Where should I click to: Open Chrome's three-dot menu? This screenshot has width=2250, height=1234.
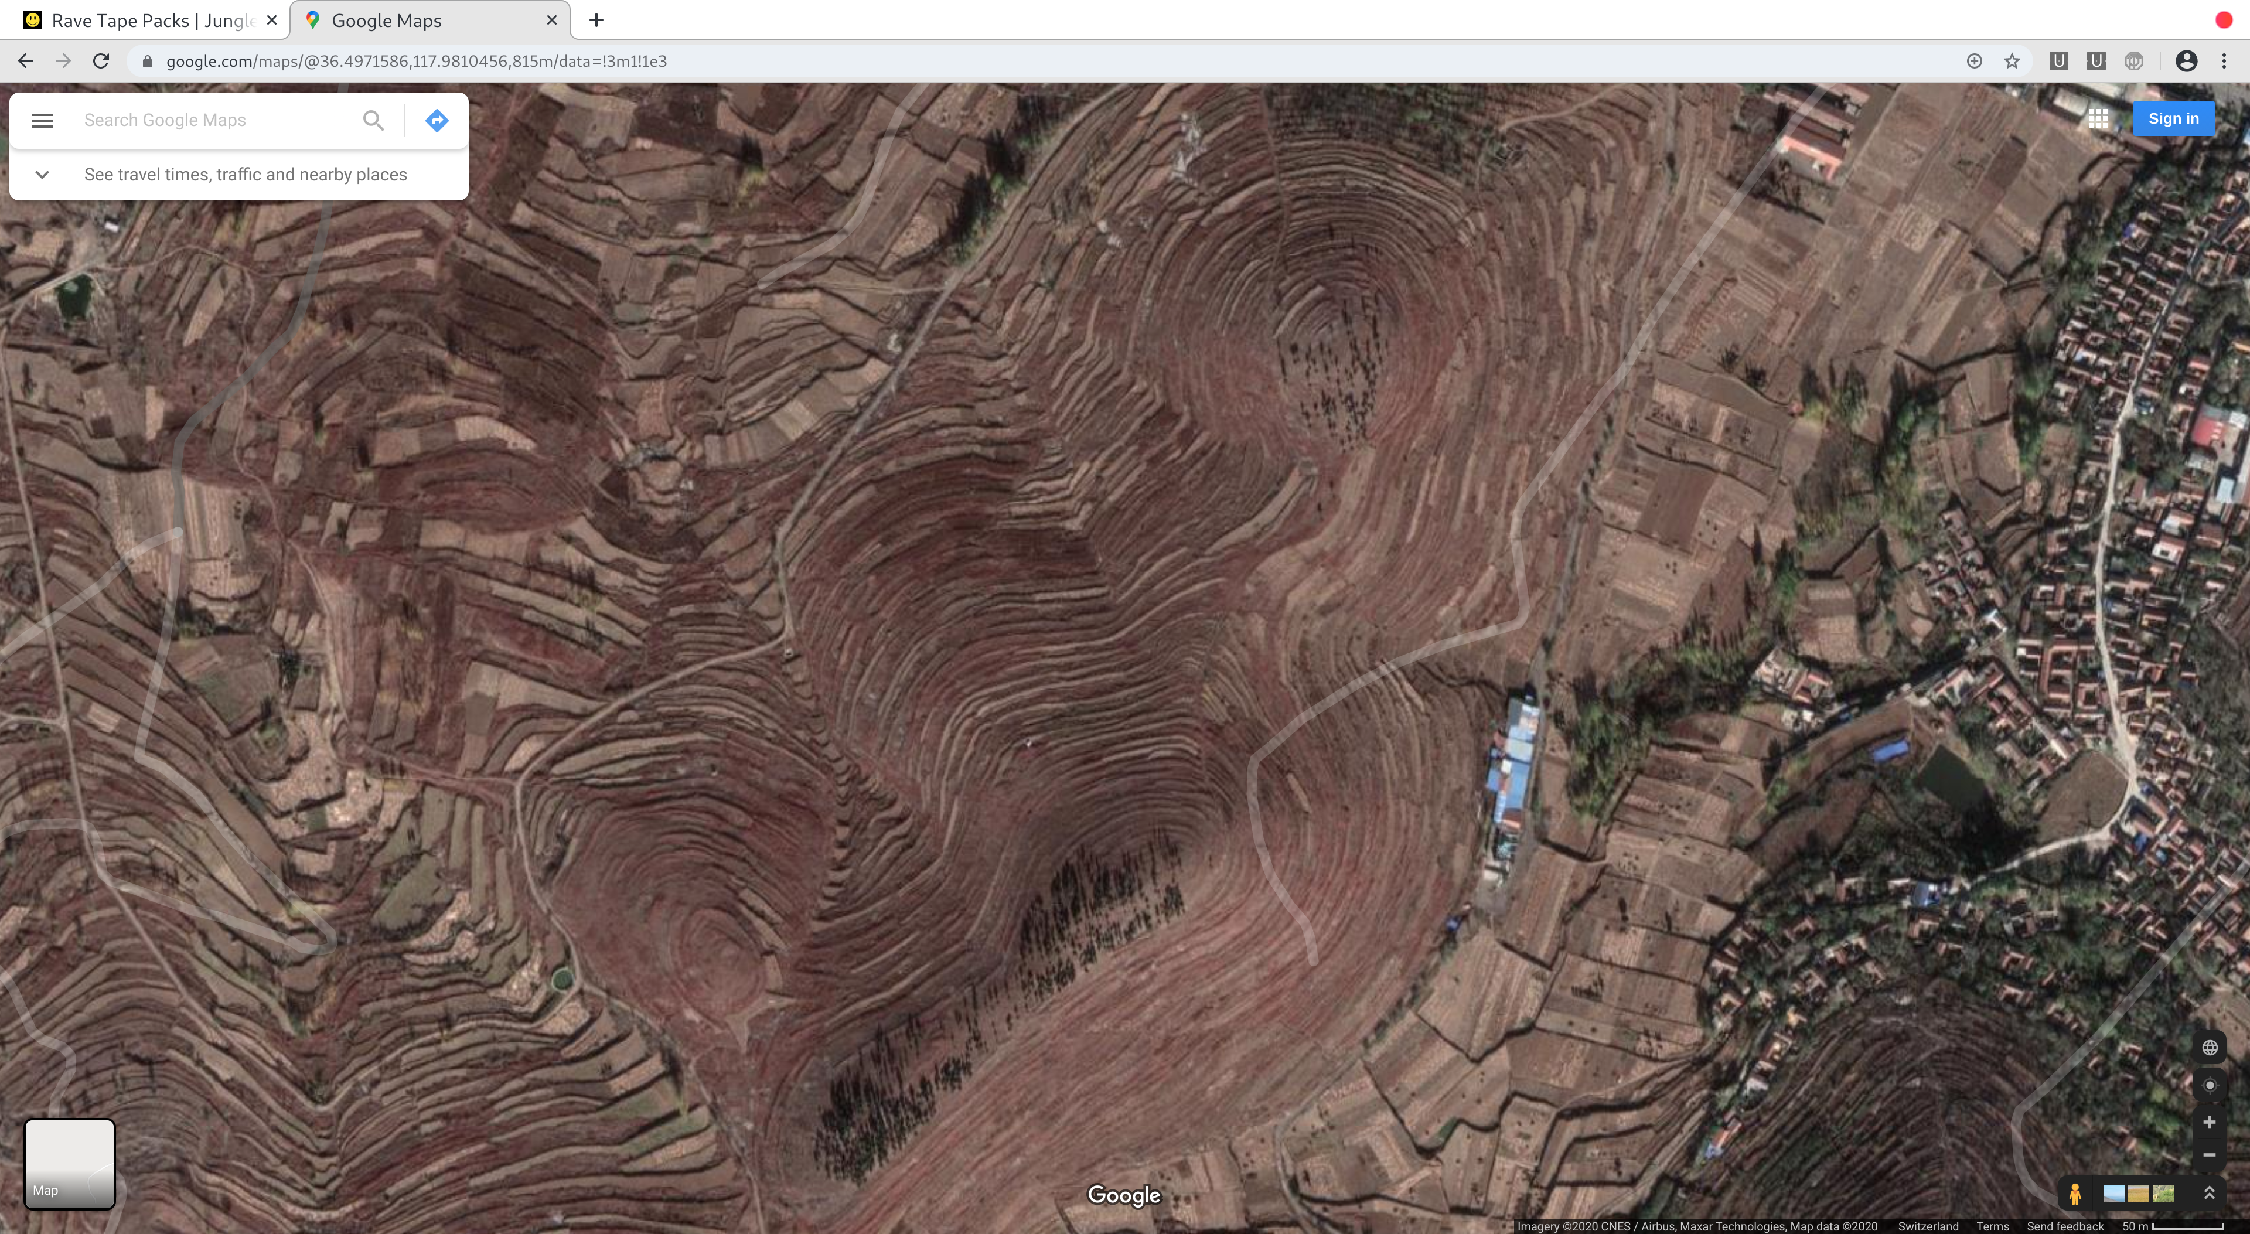pos(2224,61)
